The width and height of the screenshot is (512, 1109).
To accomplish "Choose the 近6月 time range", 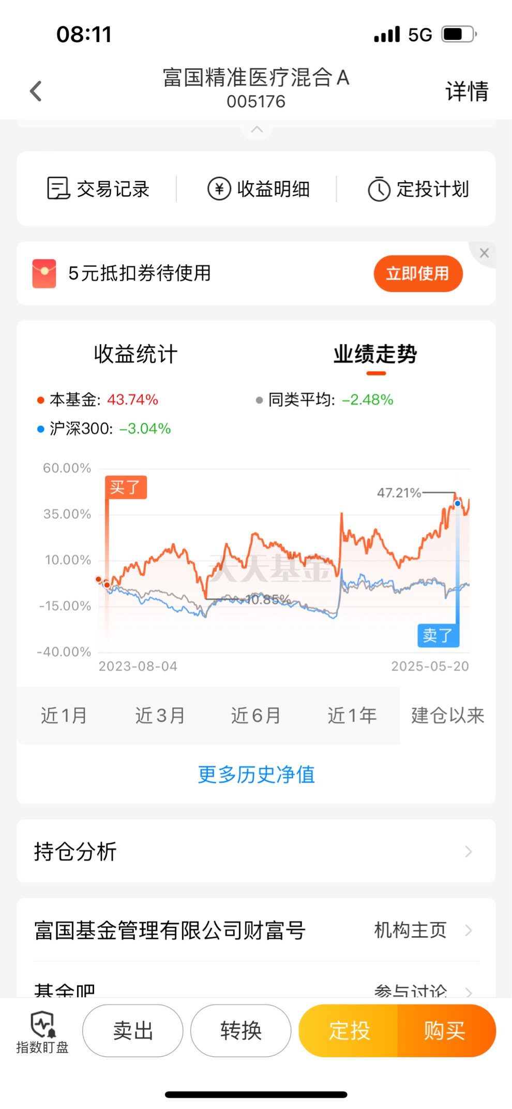I will pos(256,716).
